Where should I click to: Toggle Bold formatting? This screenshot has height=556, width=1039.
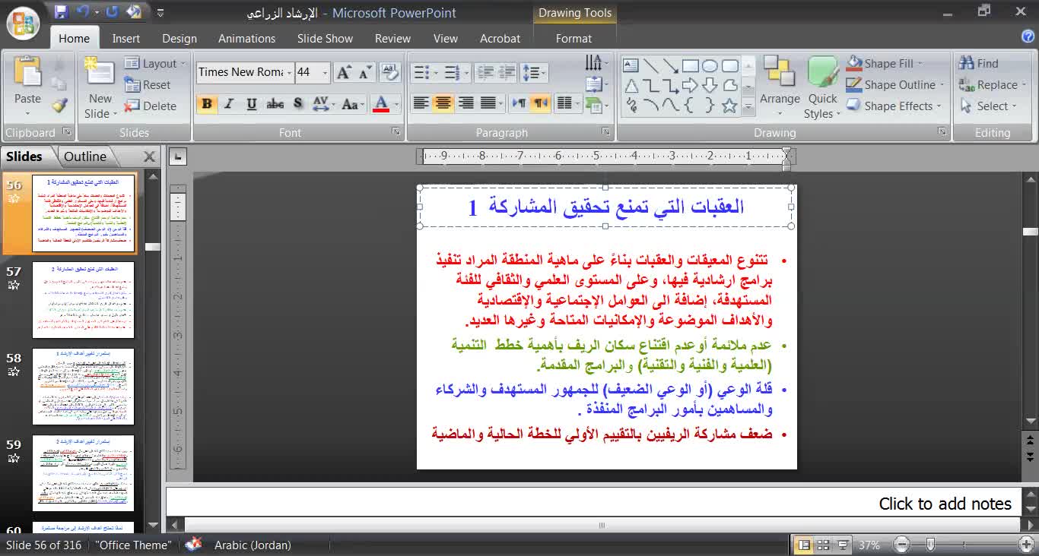point(206,103)
